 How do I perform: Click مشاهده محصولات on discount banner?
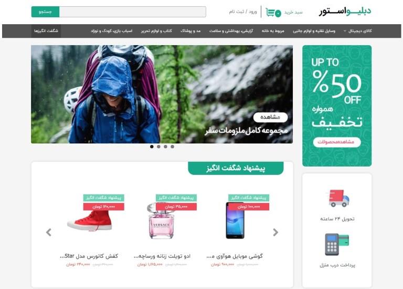(x=337, y=142)
